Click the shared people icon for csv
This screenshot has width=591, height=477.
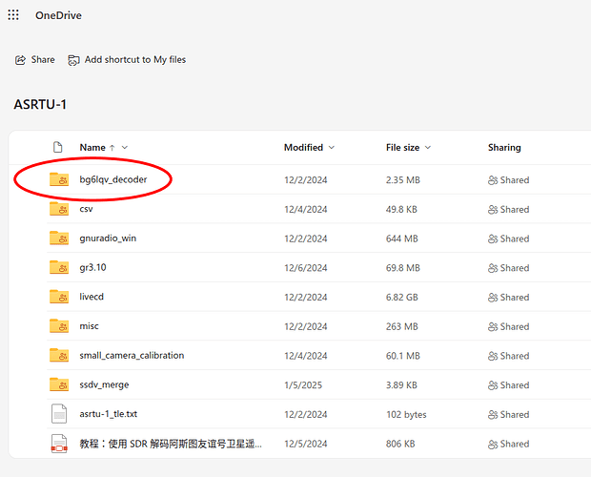point(493,210)
